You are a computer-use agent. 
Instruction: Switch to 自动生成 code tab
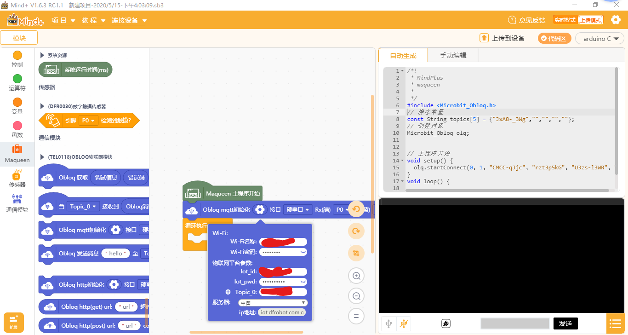pos(403,55)
